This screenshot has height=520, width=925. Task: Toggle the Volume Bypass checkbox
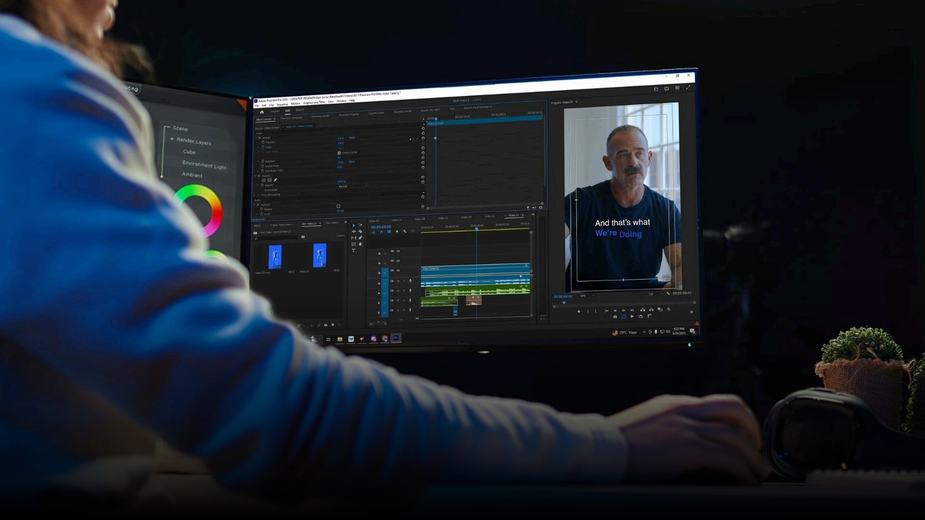pyautogui.click(x=338, y=206)
